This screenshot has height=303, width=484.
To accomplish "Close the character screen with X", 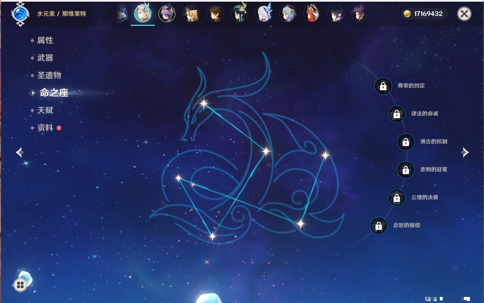I will click(x=464, y=14).
